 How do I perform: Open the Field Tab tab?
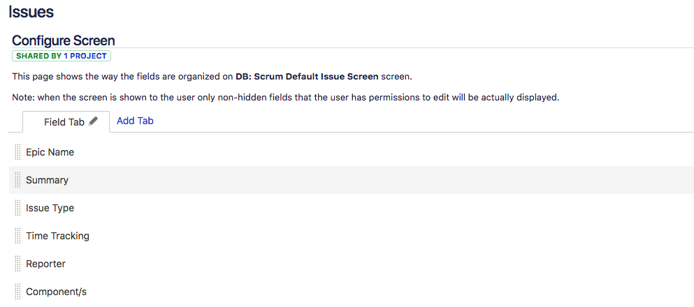(66, 122)
